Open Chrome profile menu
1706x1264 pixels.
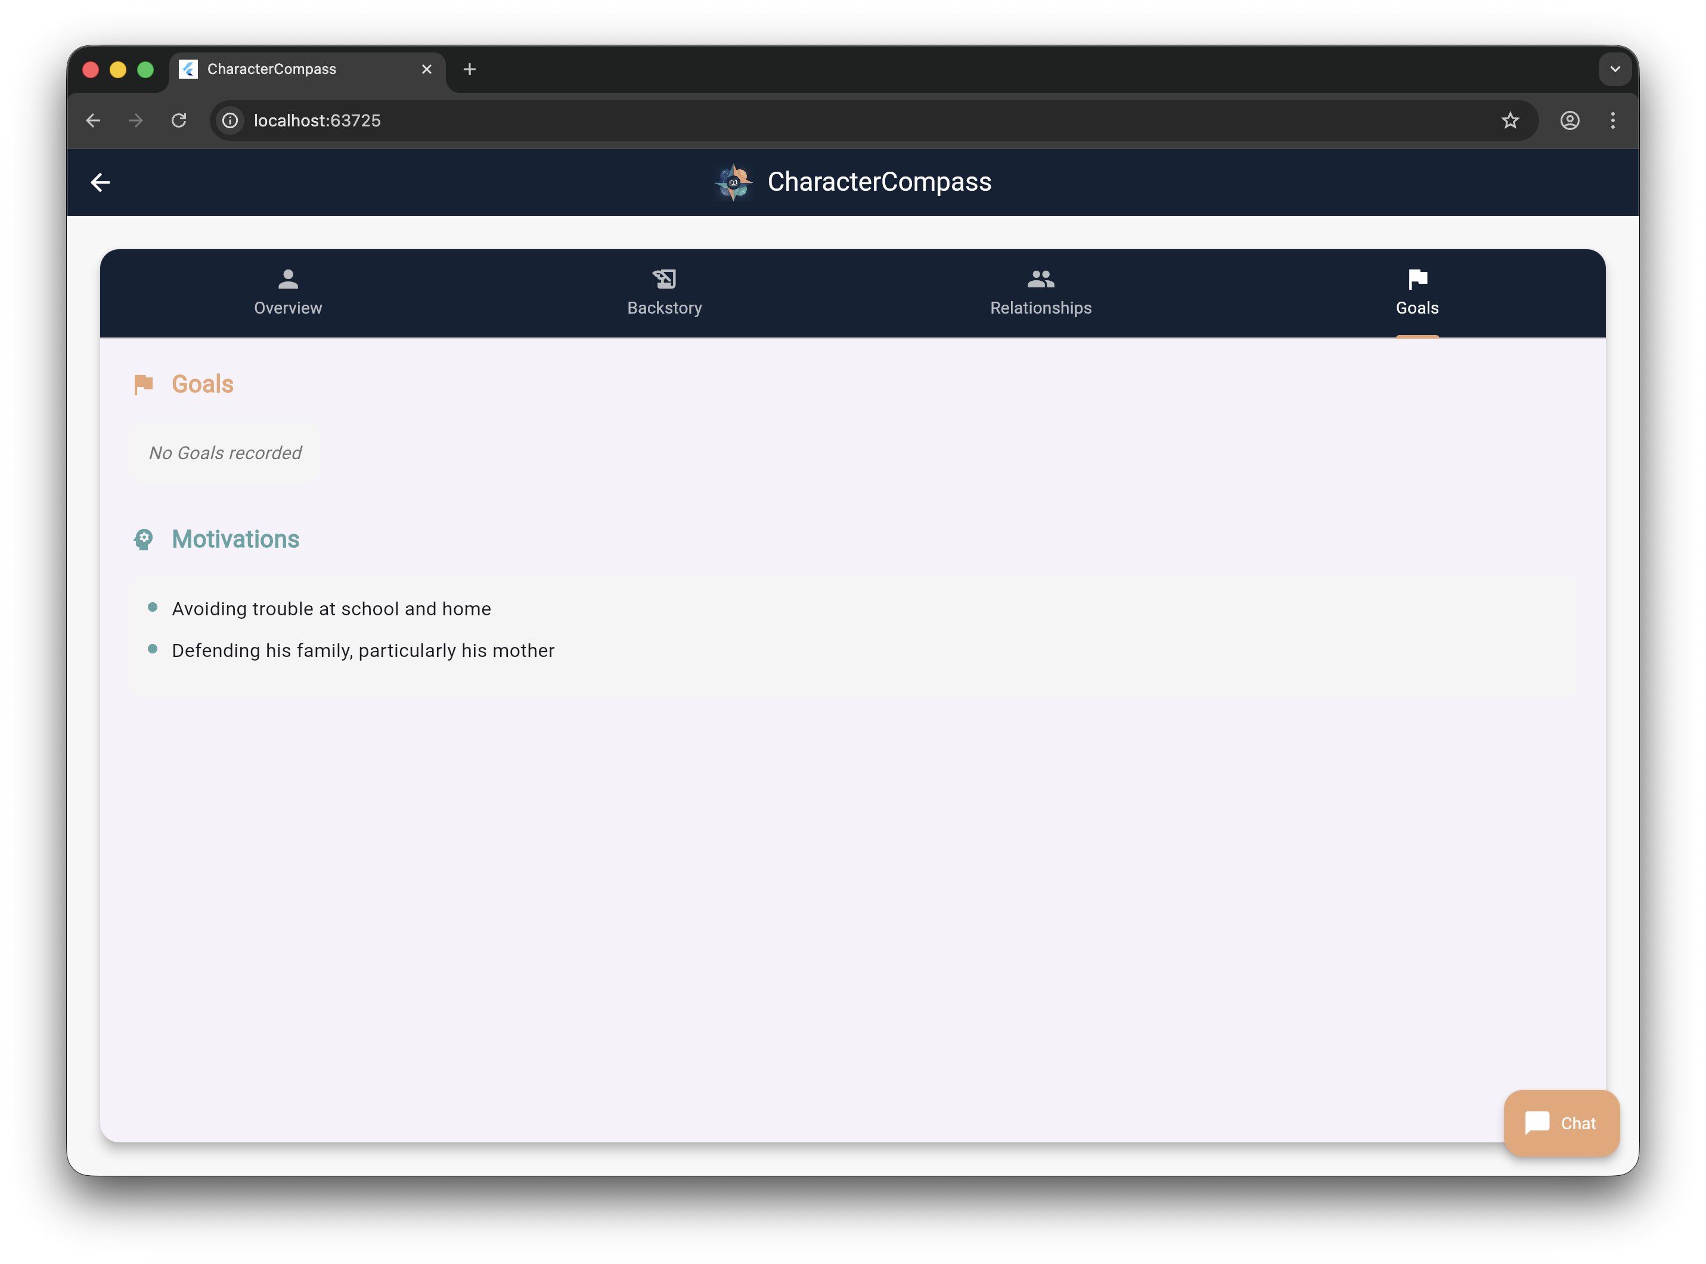pos(1569,120)
